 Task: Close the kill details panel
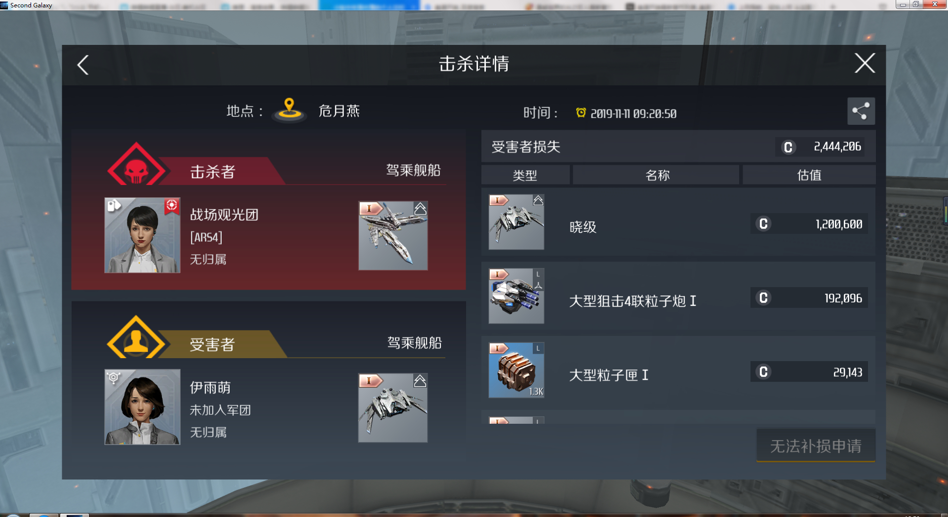click(x=865, y=63)
